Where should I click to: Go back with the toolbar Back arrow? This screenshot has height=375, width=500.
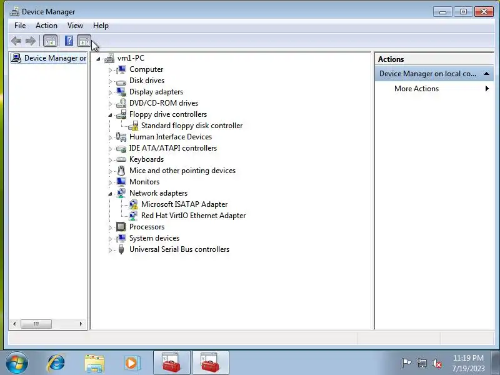16,41
